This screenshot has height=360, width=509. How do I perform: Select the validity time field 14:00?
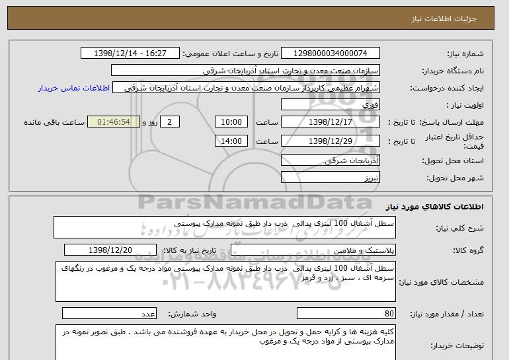point(231,141)
